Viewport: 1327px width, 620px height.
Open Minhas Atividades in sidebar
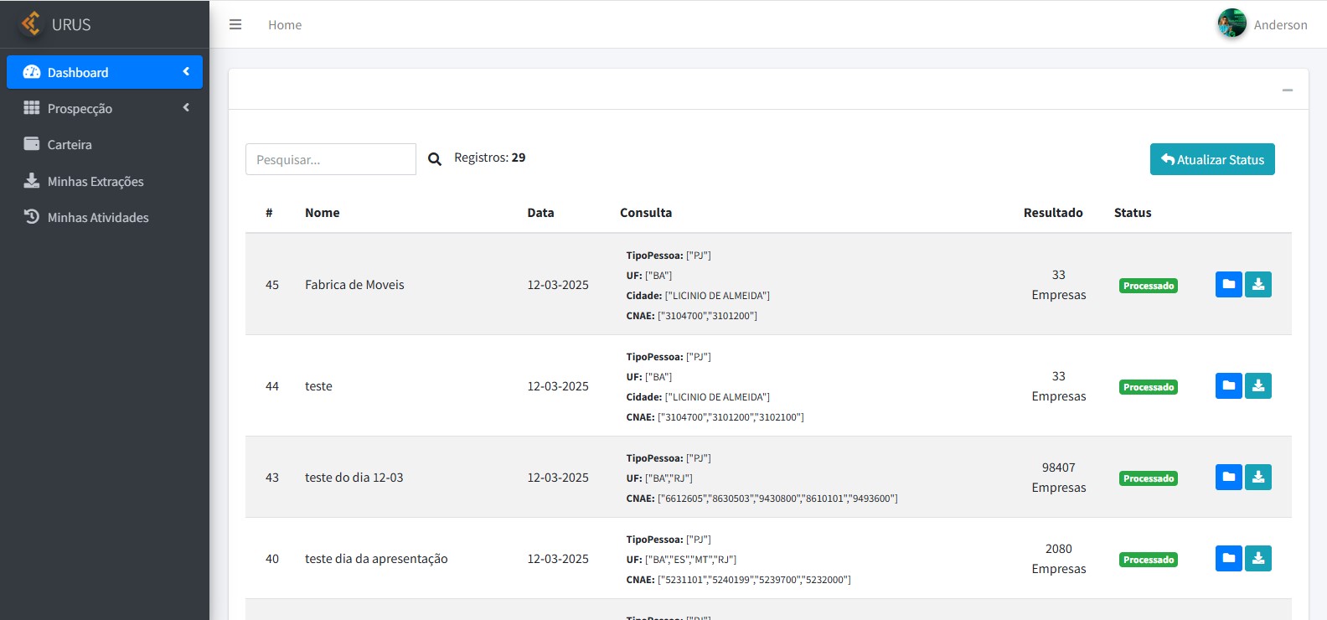coord(97,218)
